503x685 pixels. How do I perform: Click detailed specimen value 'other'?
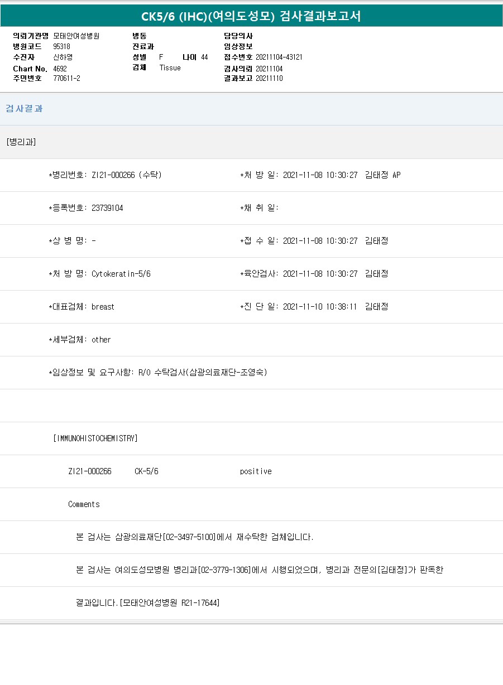[101, 339]
